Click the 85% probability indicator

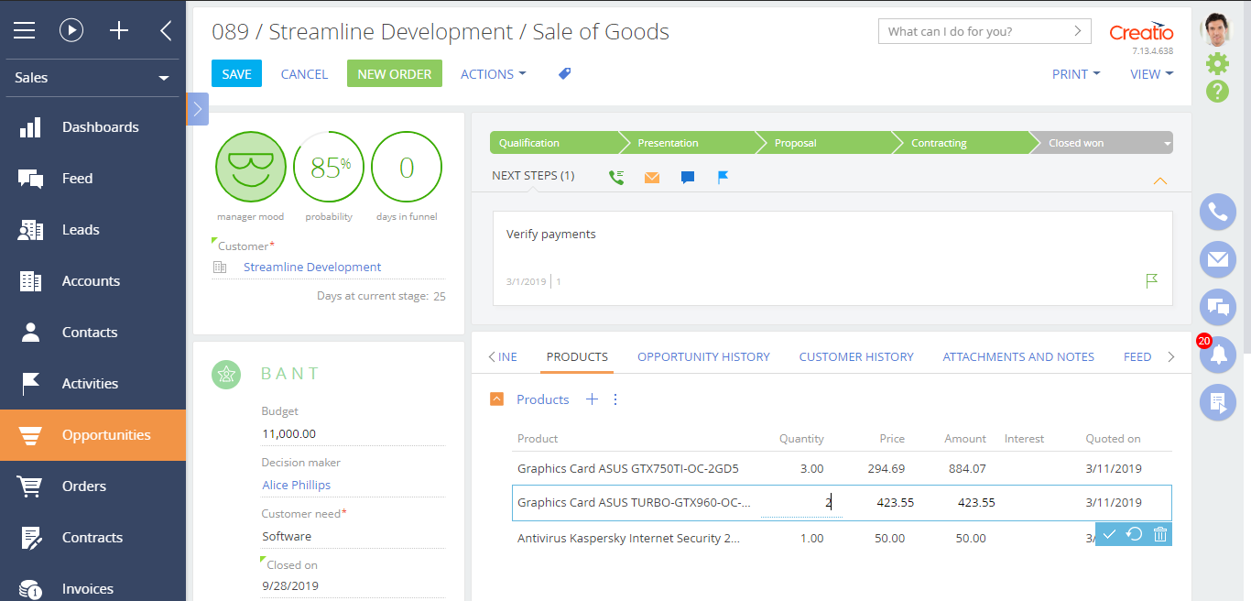329,167
